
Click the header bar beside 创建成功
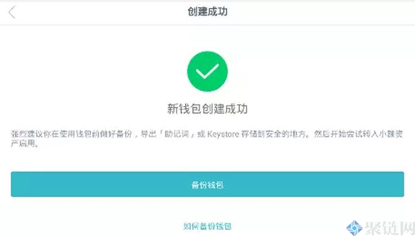click(x=318, y=13)
